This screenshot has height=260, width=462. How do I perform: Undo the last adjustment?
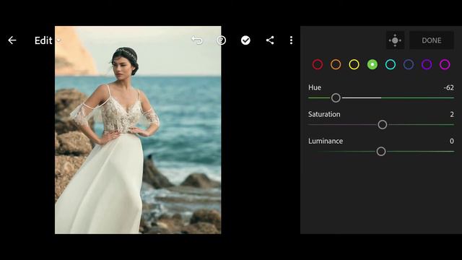point(197,40)
